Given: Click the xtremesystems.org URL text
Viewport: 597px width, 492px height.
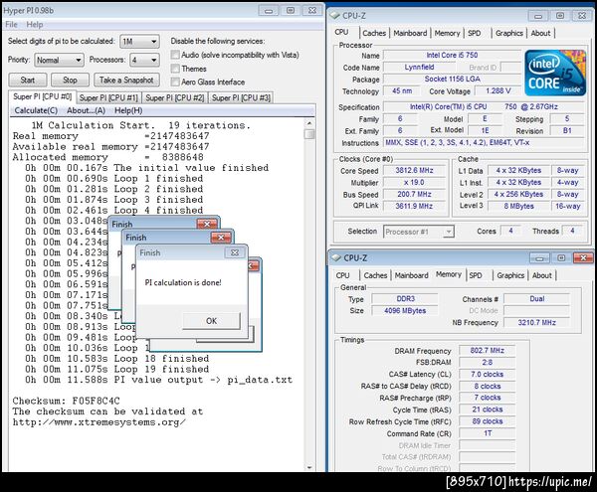Looking at the screenshot, I should point(99,422).
